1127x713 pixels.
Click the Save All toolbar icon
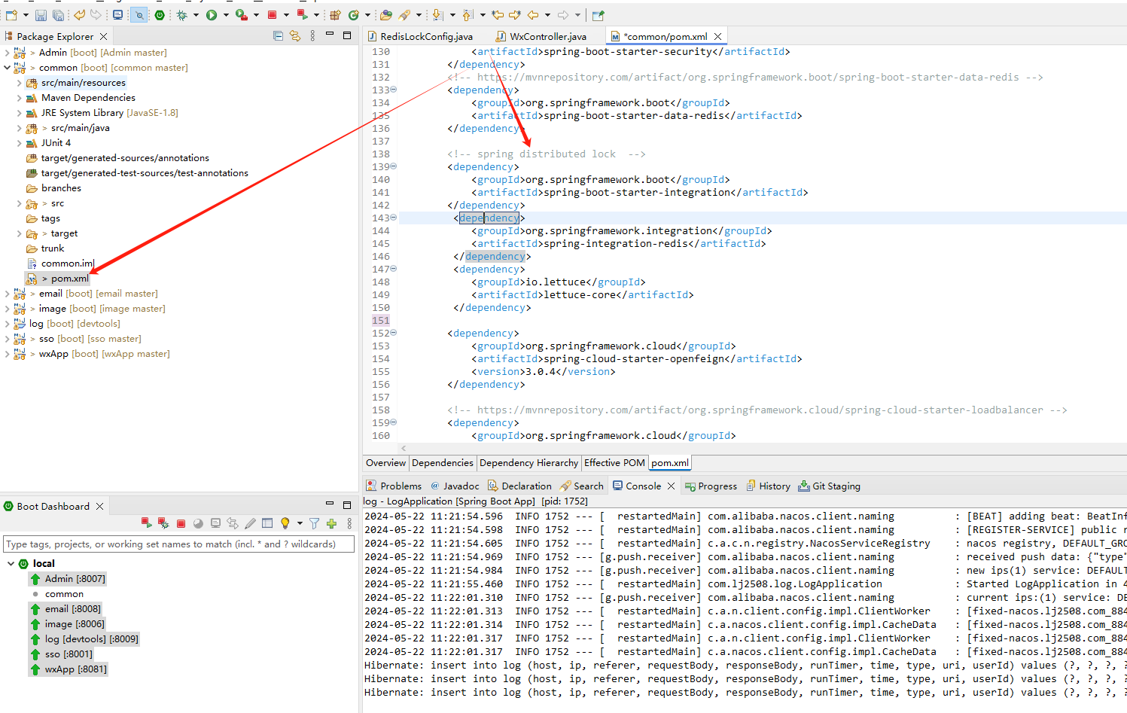(58, 15)
